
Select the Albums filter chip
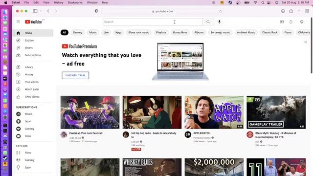click(199, 32)
